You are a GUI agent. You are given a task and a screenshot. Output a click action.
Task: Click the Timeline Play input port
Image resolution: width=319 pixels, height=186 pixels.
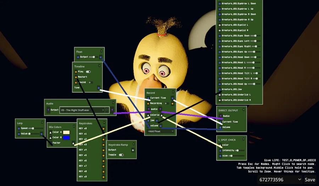coord(76,72)
